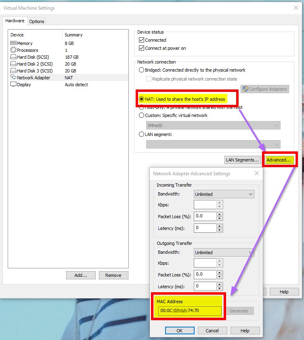Image resolution: width=304 pixels, height=340 pixels.
Task: Uncheck the Connected checkbox
Action: click(141, 40)
